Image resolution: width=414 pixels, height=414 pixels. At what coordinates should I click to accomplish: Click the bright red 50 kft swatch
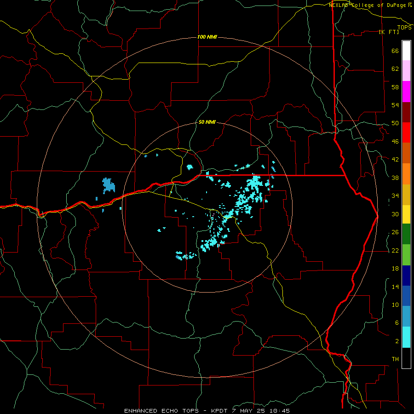[406, 132]
